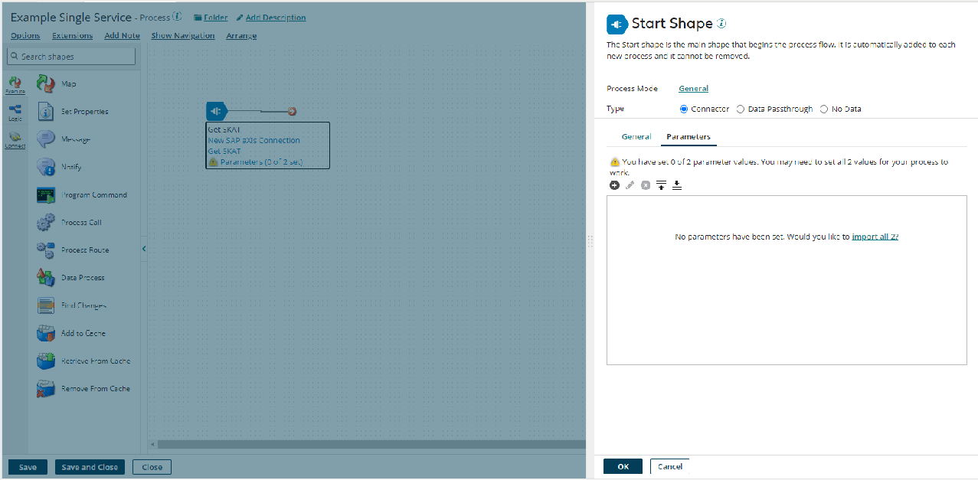
Task: Select the Connector type radio button
Action: (x=684, y=109)
